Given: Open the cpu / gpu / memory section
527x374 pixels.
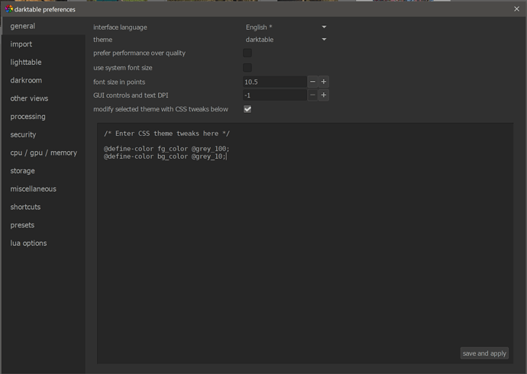Looking at the screenshot, I should tap(44, 153).
